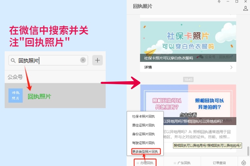Select 身份证照片回执 from the menu
The image size is (250, 166).
pos(143,134)
